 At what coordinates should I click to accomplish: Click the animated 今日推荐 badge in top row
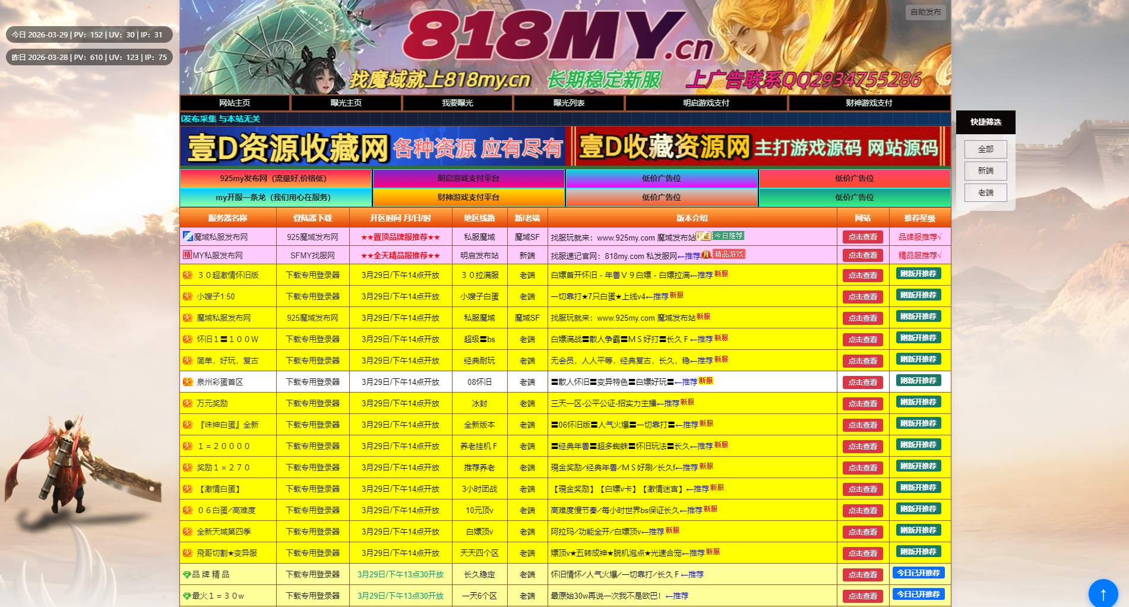pos(728,236)
